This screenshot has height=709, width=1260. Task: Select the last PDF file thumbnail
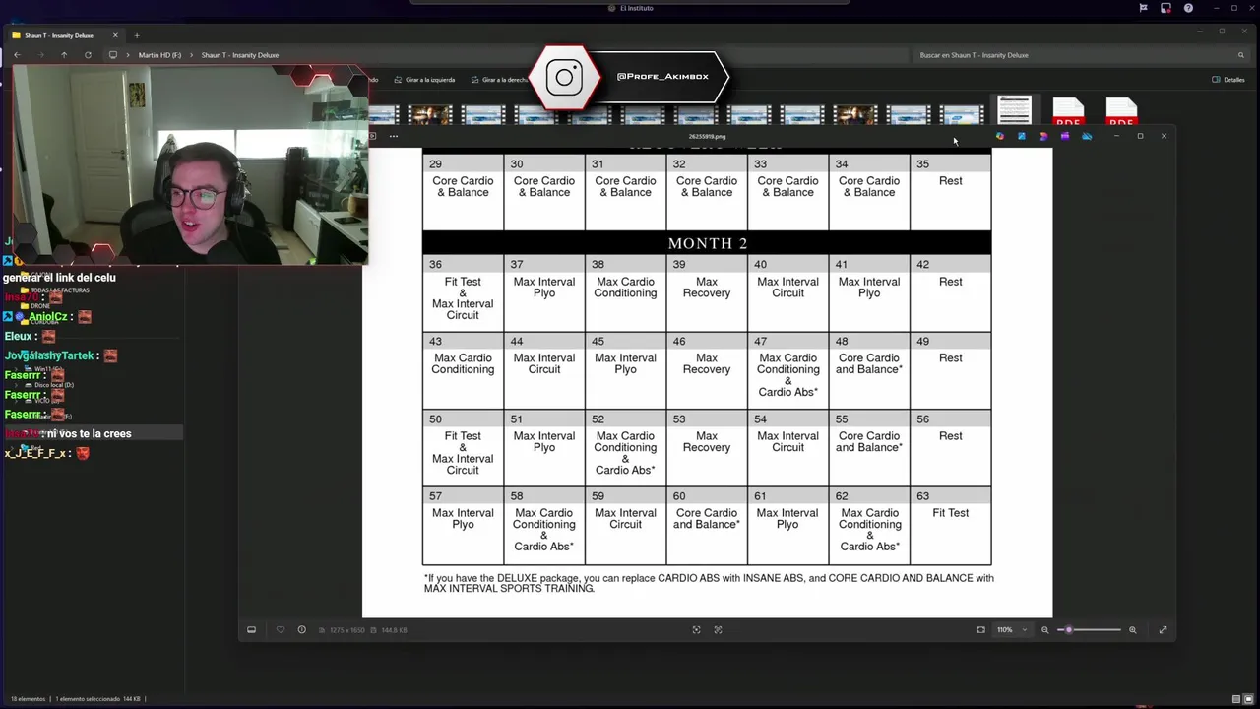click(1121, 112)
